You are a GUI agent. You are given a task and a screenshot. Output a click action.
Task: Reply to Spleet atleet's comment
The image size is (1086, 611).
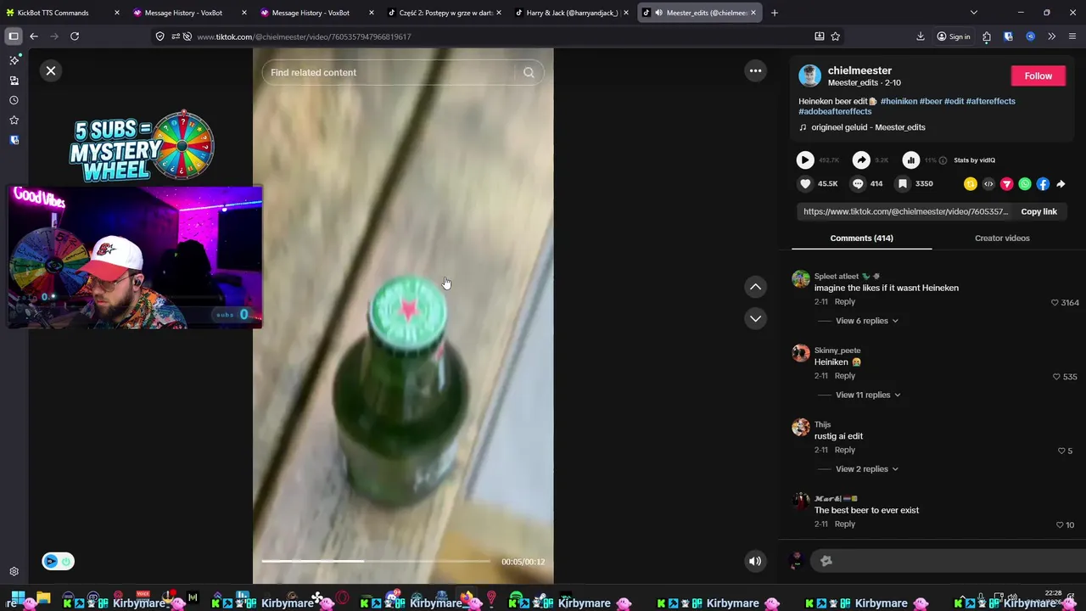[844, 302]
